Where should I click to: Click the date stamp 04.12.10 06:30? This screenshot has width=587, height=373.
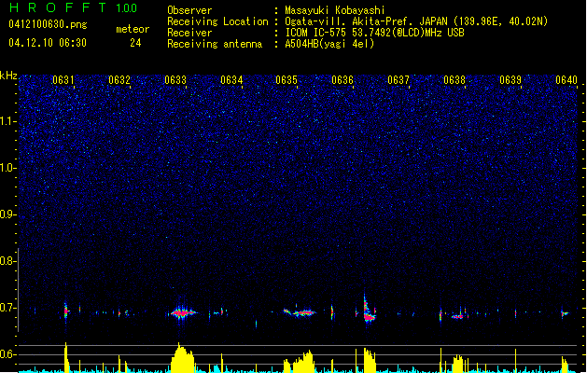(x=48, y=43)
